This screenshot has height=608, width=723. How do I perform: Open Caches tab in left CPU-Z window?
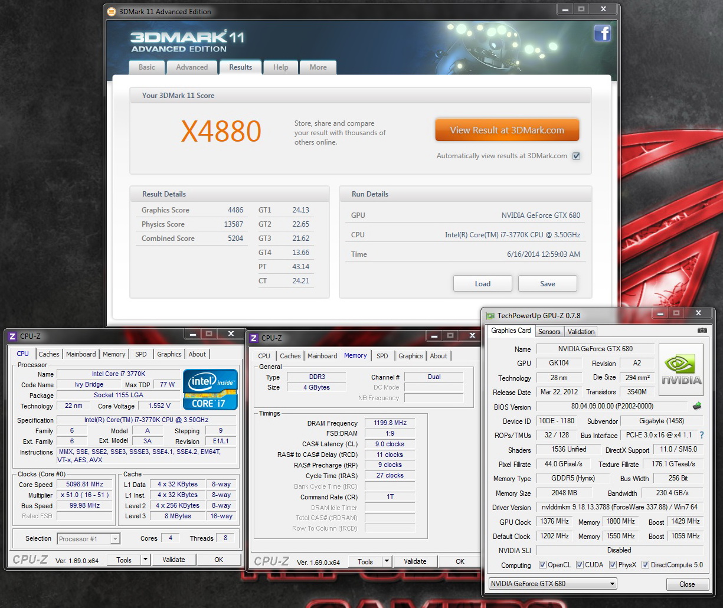[49, 354]
